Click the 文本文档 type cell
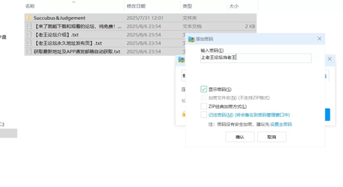The height and width of the screenshot is (187, 343). pyautogui.click(x=192, y=27)
